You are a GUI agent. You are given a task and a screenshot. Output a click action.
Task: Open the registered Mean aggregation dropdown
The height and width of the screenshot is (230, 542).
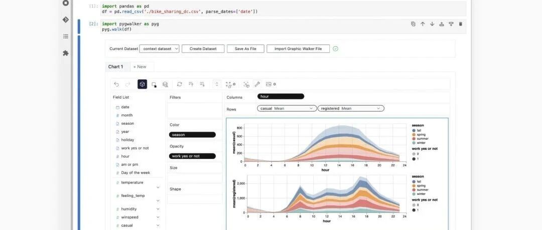pyautogui.click(x=351, y=108)
